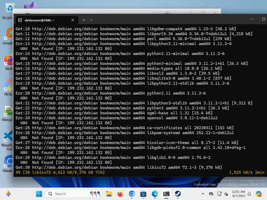Click the taskbar Search box
This screenshot has width=267, height=200.
tap(74, 194)
